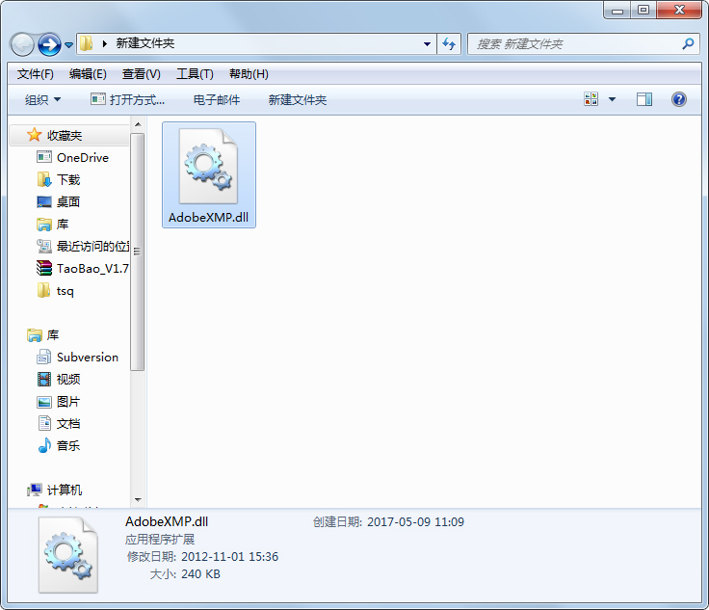Click the 打开方式... button
Viewport: 709px width, 610px height.
tap(127, 99)
